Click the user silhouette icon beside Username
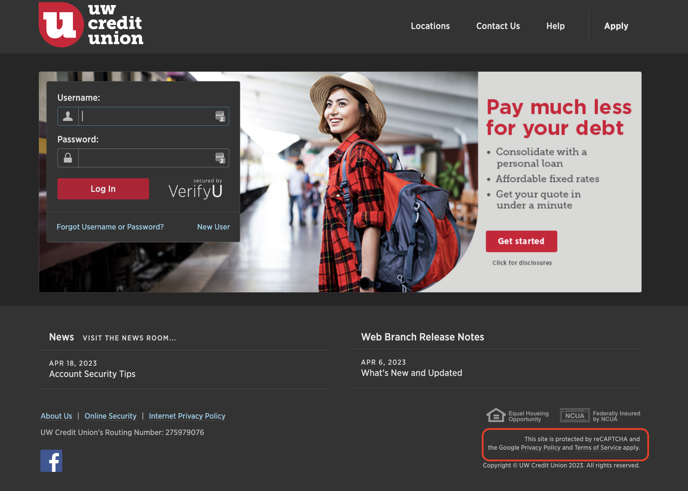Screen dimensions: 688x491 point(68,116)
